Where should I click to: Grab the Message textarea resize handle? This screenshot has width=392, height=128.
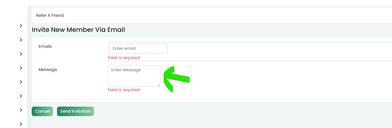(x=159, y=85)
